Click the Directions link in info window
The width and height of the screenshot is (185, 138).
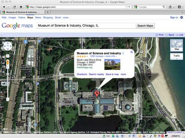point(82,74)
